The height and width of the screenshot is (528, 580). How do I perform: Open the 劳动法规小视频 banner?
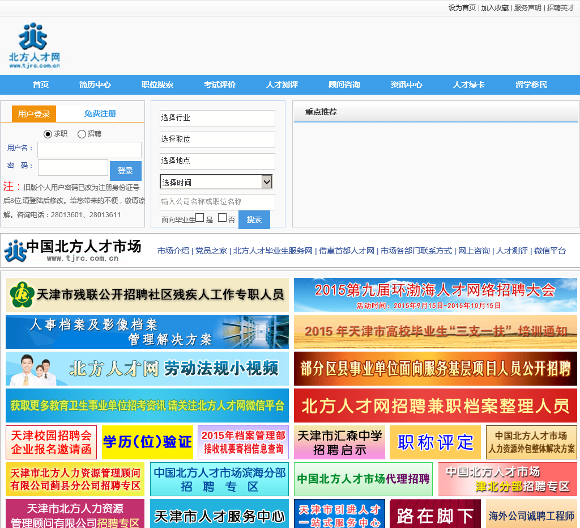[x=147, y=369]
